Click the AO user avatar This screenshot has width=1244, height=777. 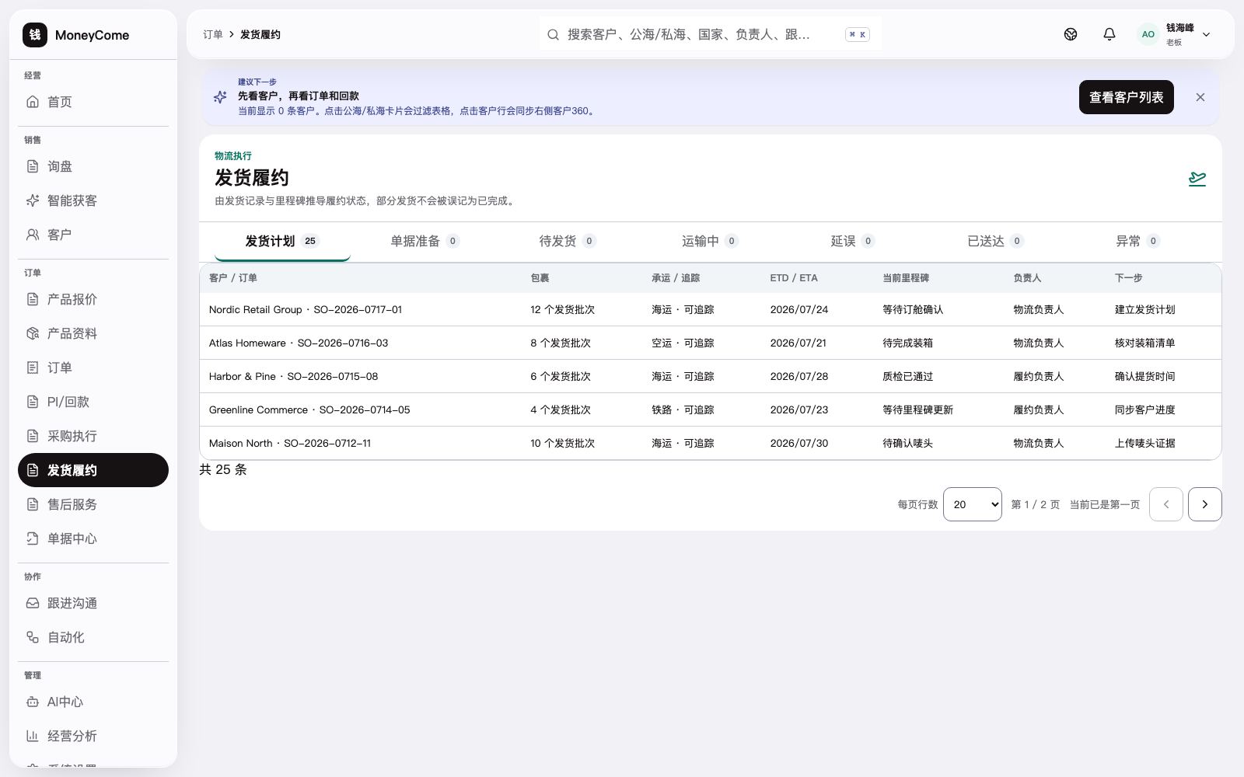(1148, 34)
